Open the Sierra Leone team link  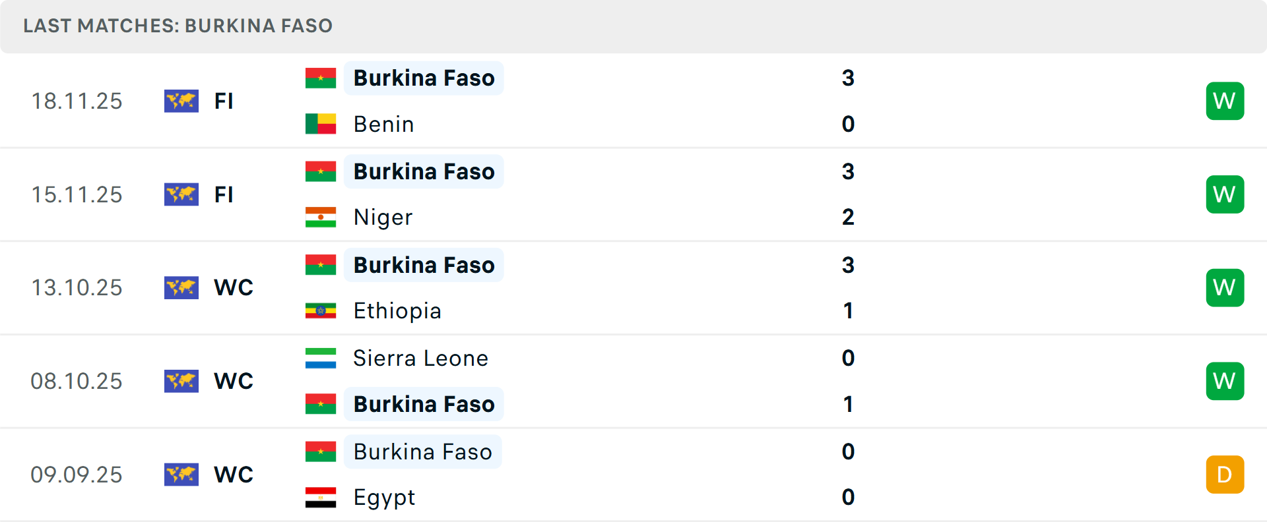click(420, 358)
